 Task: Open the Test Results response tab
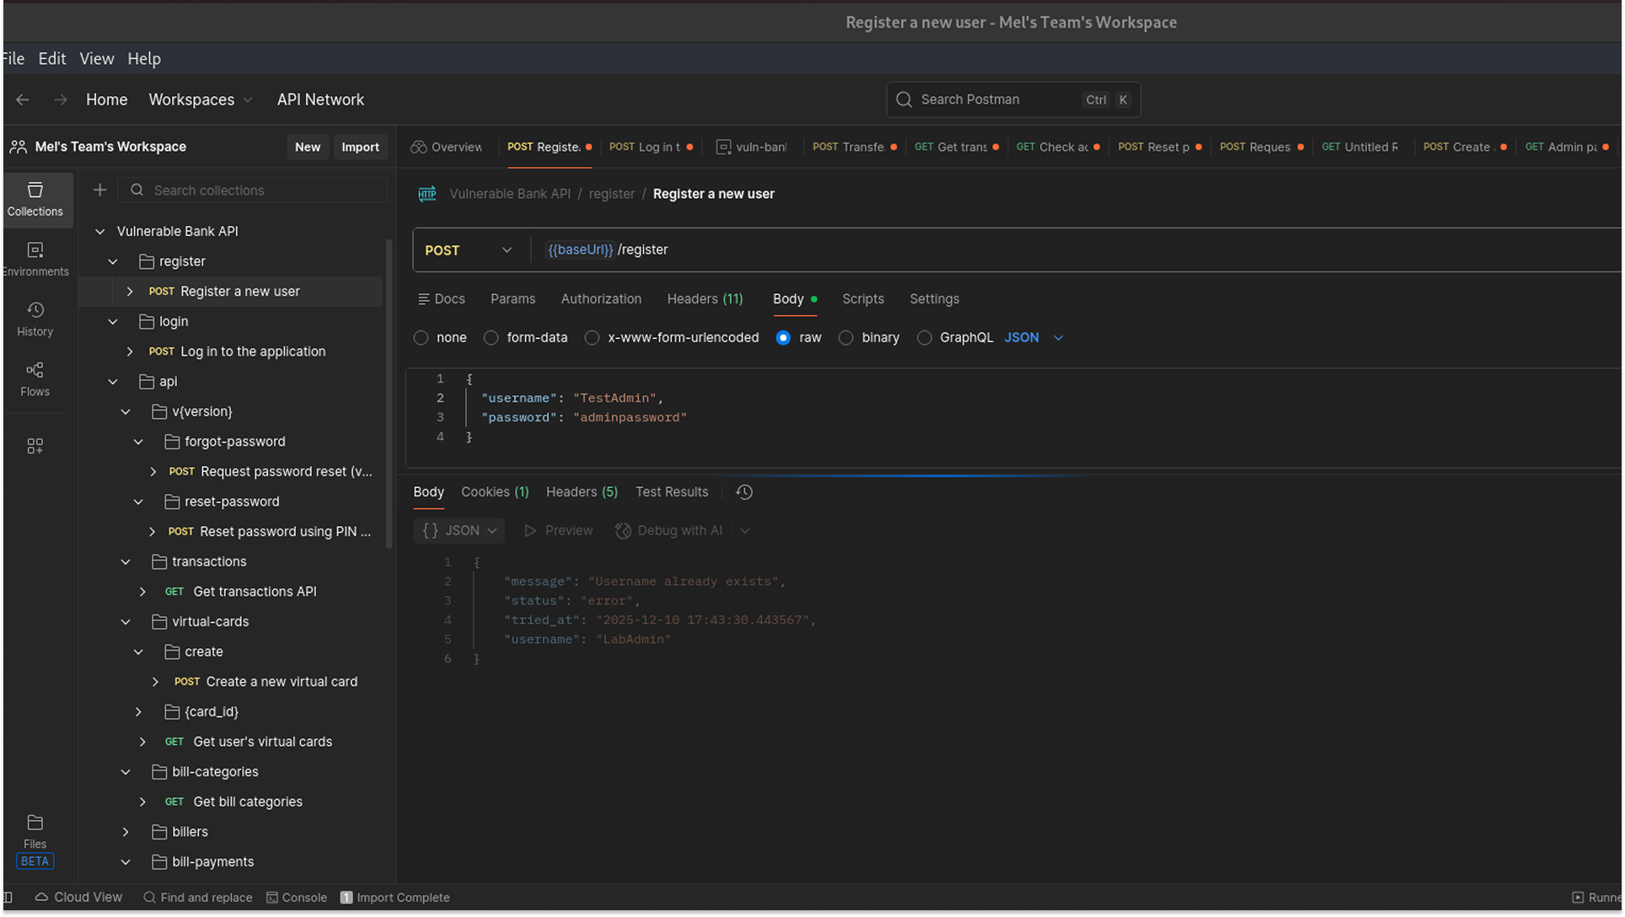tap(671, 492)
